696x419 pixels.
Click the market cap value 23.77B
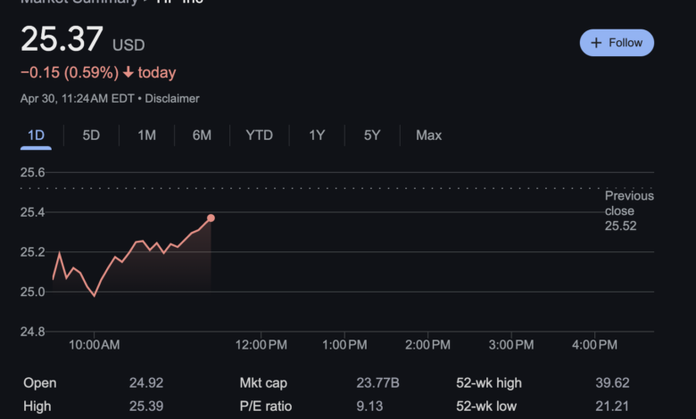coord(377,382)
